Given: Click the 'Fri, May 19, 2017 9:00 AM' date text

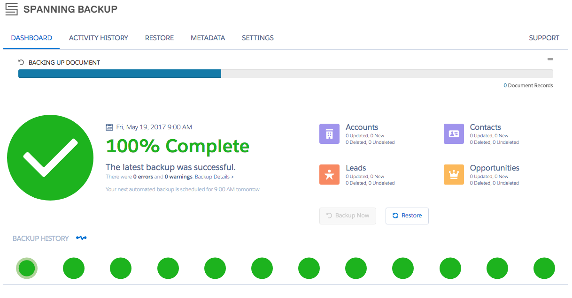Looking at the screenshot, I should point(154,127).
